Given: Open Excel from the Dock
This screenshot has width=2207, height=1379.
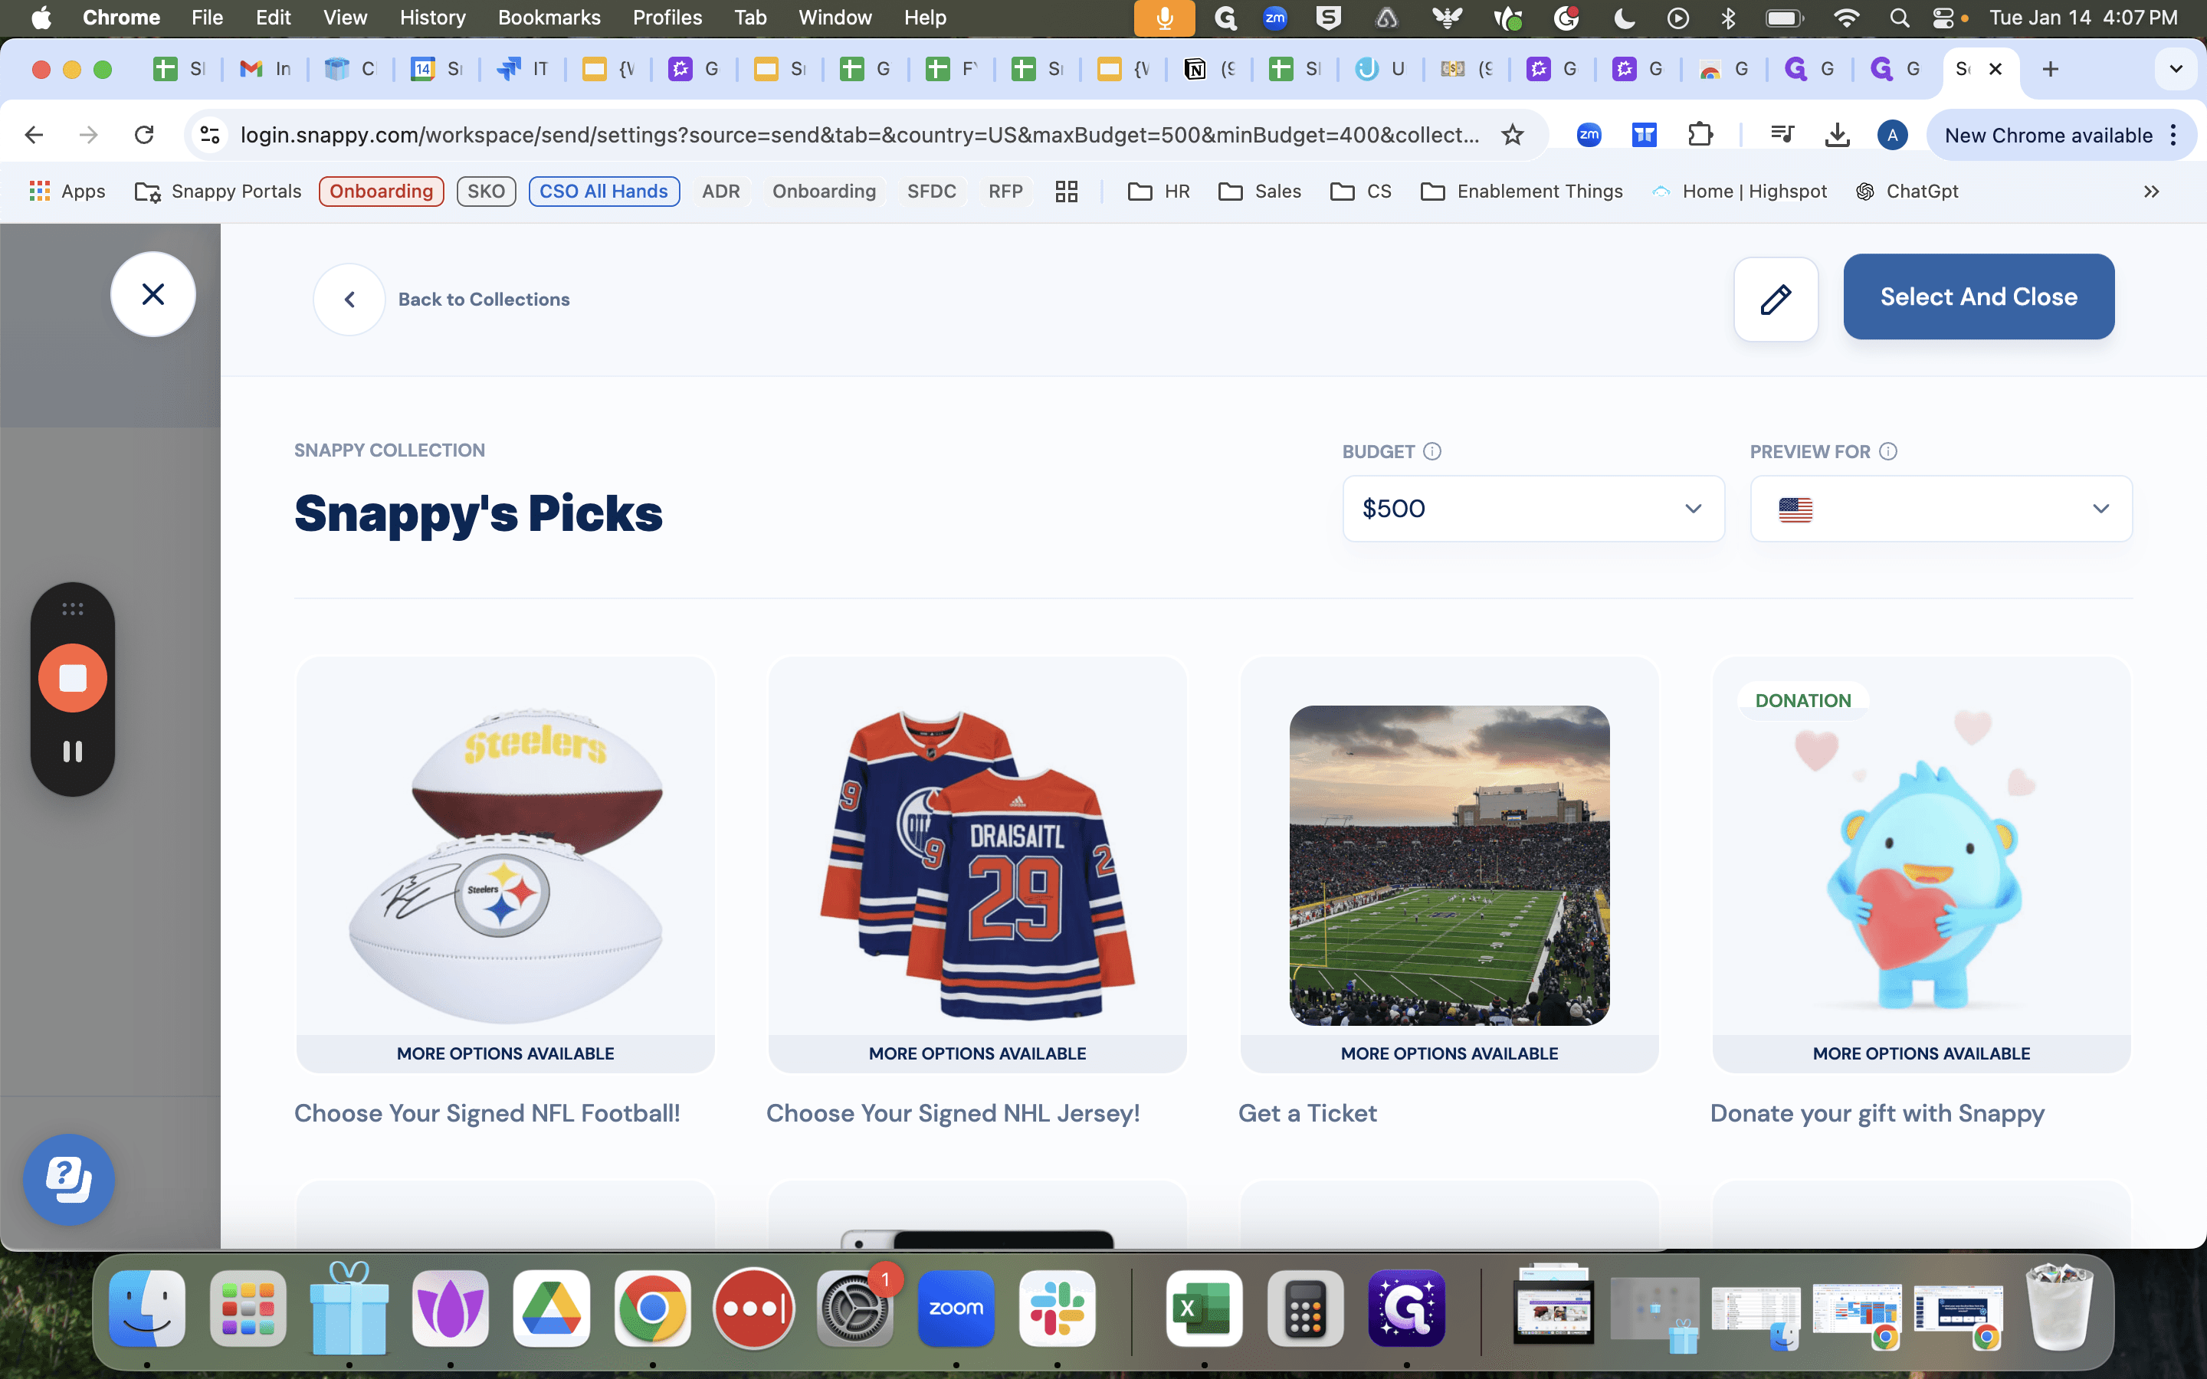Looking at the screenshot, I should 1204,1308.
